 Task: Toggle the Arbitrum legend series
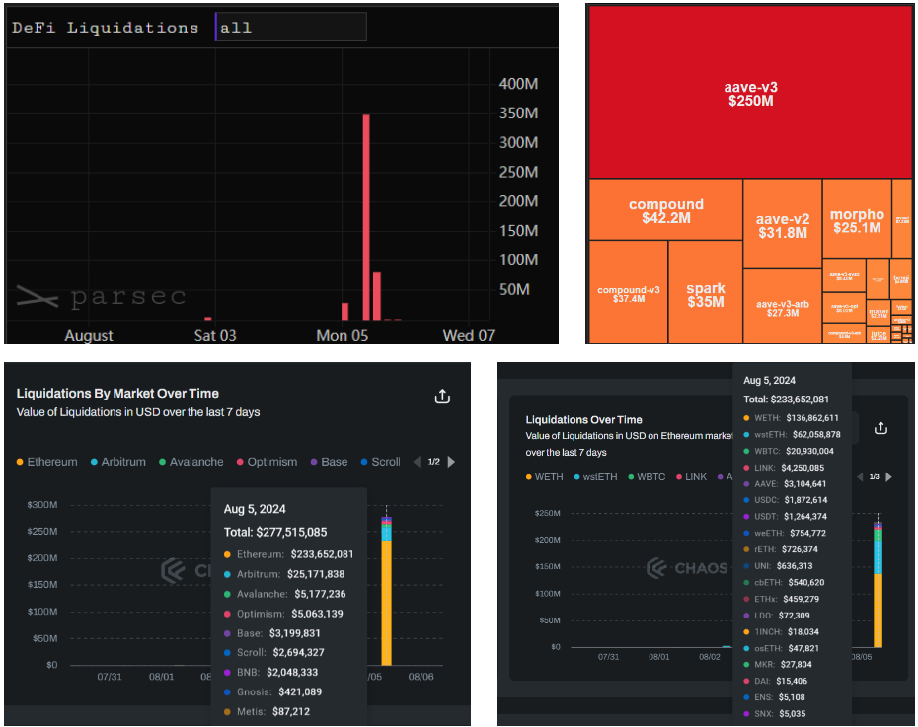tap(116, 462)
